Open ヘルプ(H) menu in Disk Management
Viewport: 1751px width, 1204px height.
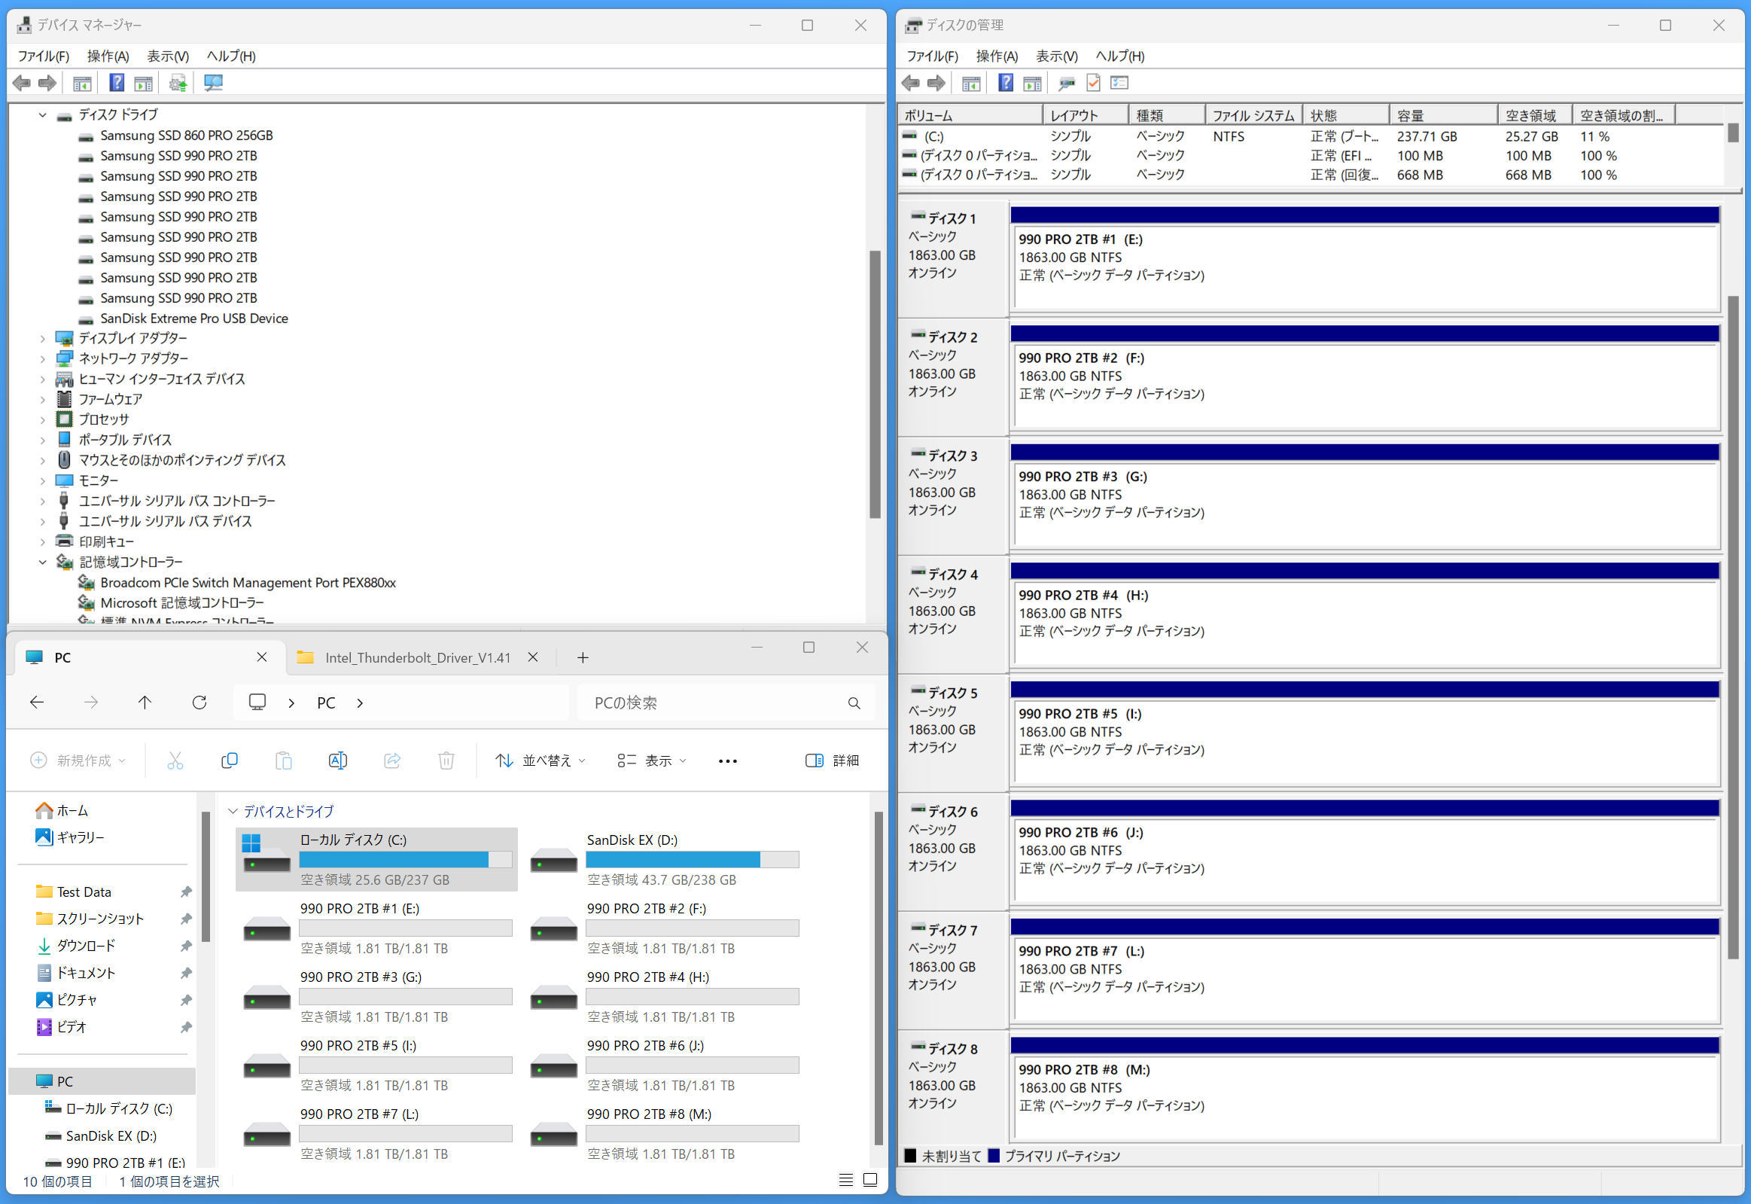click(1120, 56)
